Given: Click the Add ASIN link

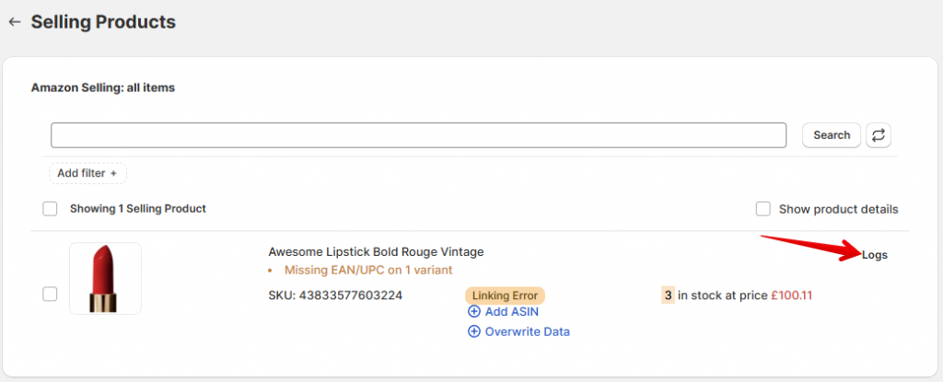Looking at the screenshot, I should coord(511,312).
